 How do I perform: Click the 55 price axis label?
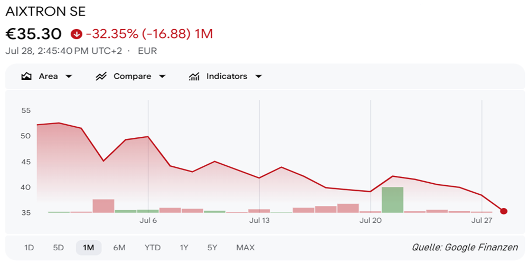pos(26,110)
